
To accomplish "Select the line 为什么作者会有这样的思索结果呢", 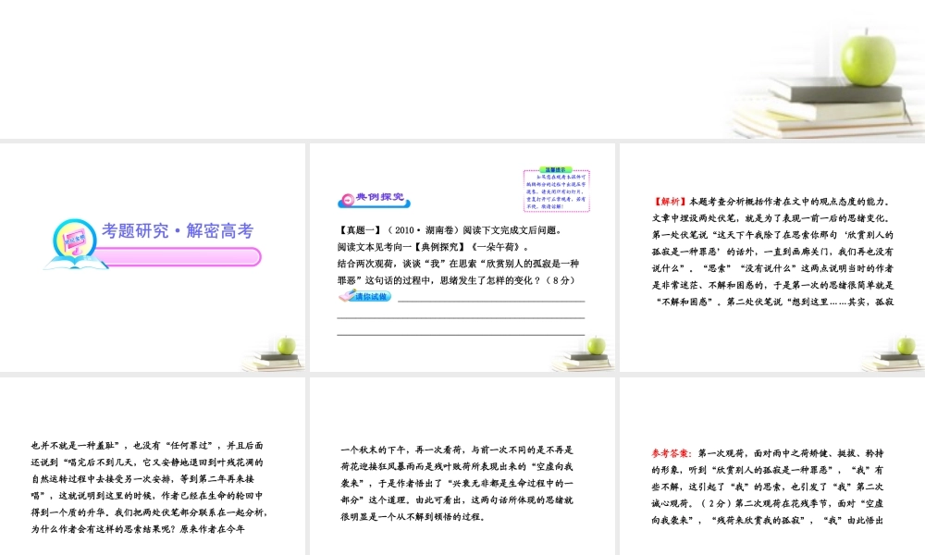I will pyautogui.click(x=138, y=529).
